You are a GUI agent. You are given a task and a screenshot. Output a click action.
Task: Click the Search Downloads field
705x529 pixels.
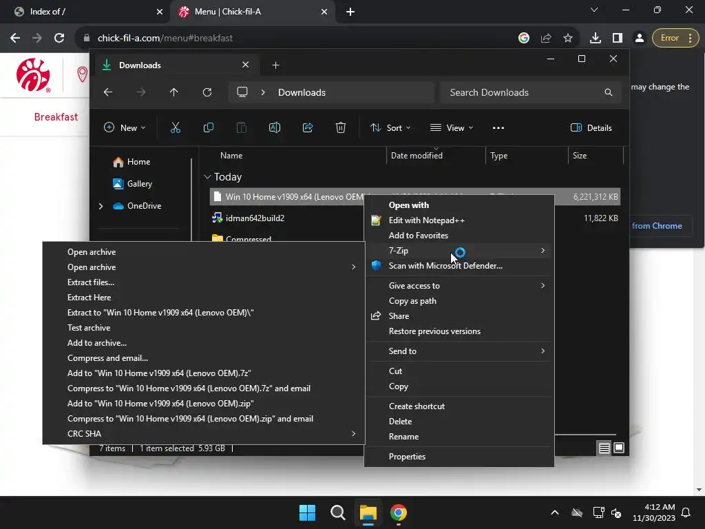point(531,92)
